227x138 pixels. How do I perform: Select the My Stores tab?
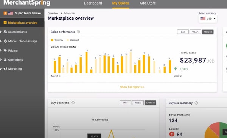coord(121,3)
